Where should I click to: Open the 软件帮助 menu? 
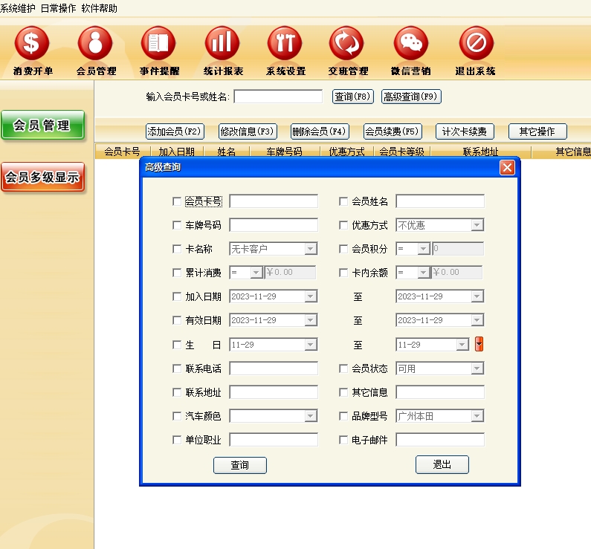(x=100, y=8)
